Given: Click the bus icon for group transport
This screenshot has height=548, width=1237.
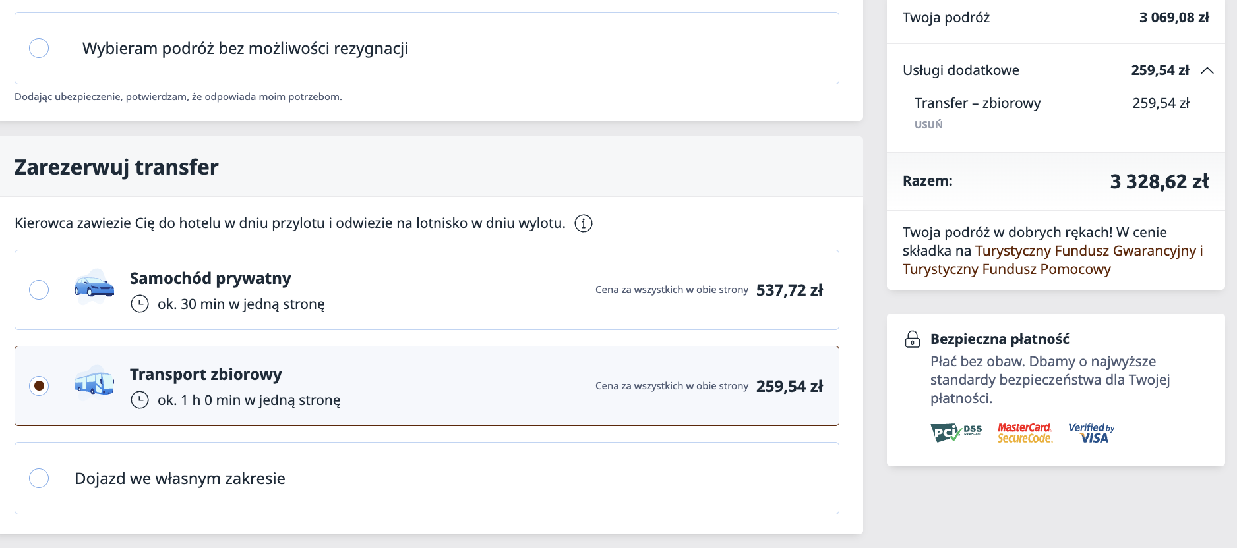Looking at the screenshot, I should [94, 383].
